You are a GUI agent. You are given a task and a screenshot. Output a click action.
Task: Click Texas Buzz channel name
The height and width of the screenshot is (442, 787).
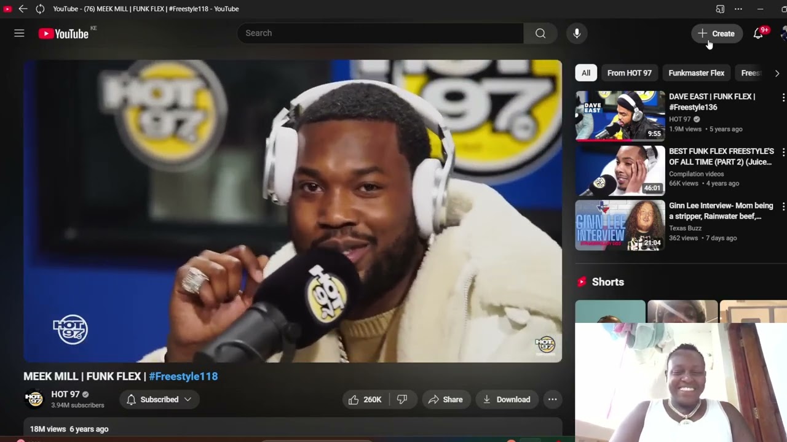(685, 228)
